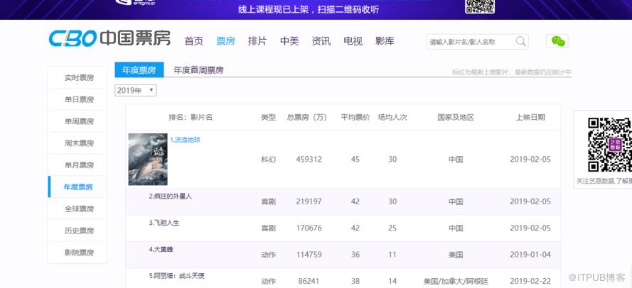Click the 场均人次 column header
This screenshot has height=288, width=632.
[392, 118]
